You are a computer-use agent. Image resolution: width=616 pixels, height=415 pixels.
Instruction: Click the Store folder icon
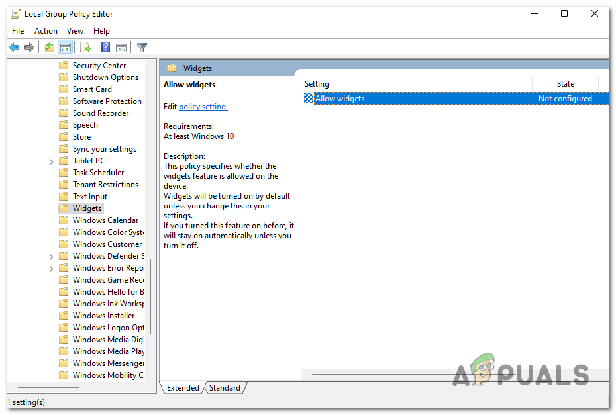[63, 136]
